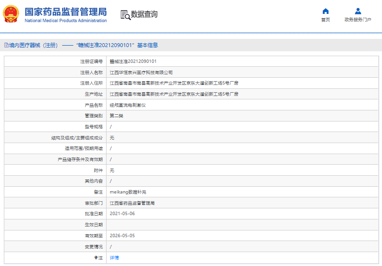Click the 政务服务门户 label
The image size is (382, 266).
pyautogui.click(x=358, y=20)
